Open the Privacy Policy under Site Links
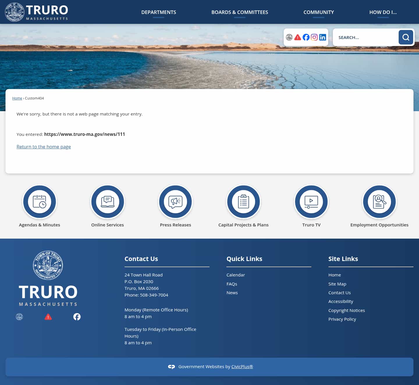This screenshot has width=419, height=385. [x=342, y=319]
